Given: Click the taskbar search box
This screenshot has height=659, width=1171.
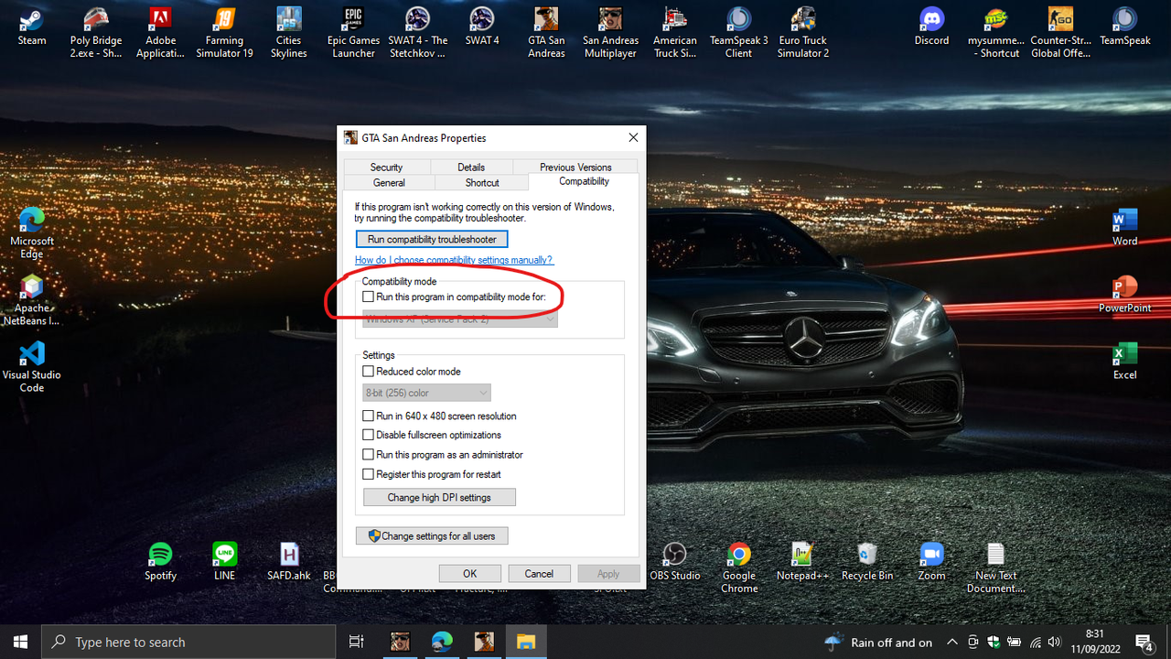Looking at the screenshot, I should point(188,642).
